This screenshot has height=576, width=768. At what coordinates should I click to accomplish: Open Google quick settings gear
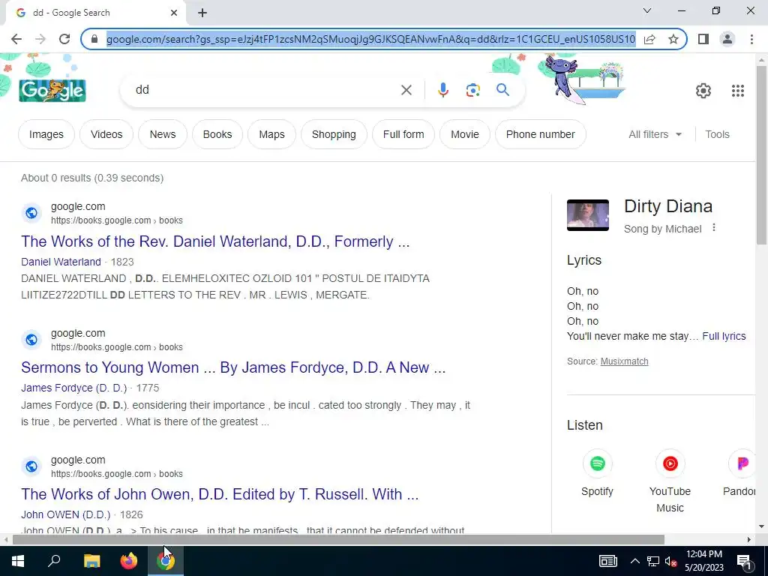coord(703,91)
